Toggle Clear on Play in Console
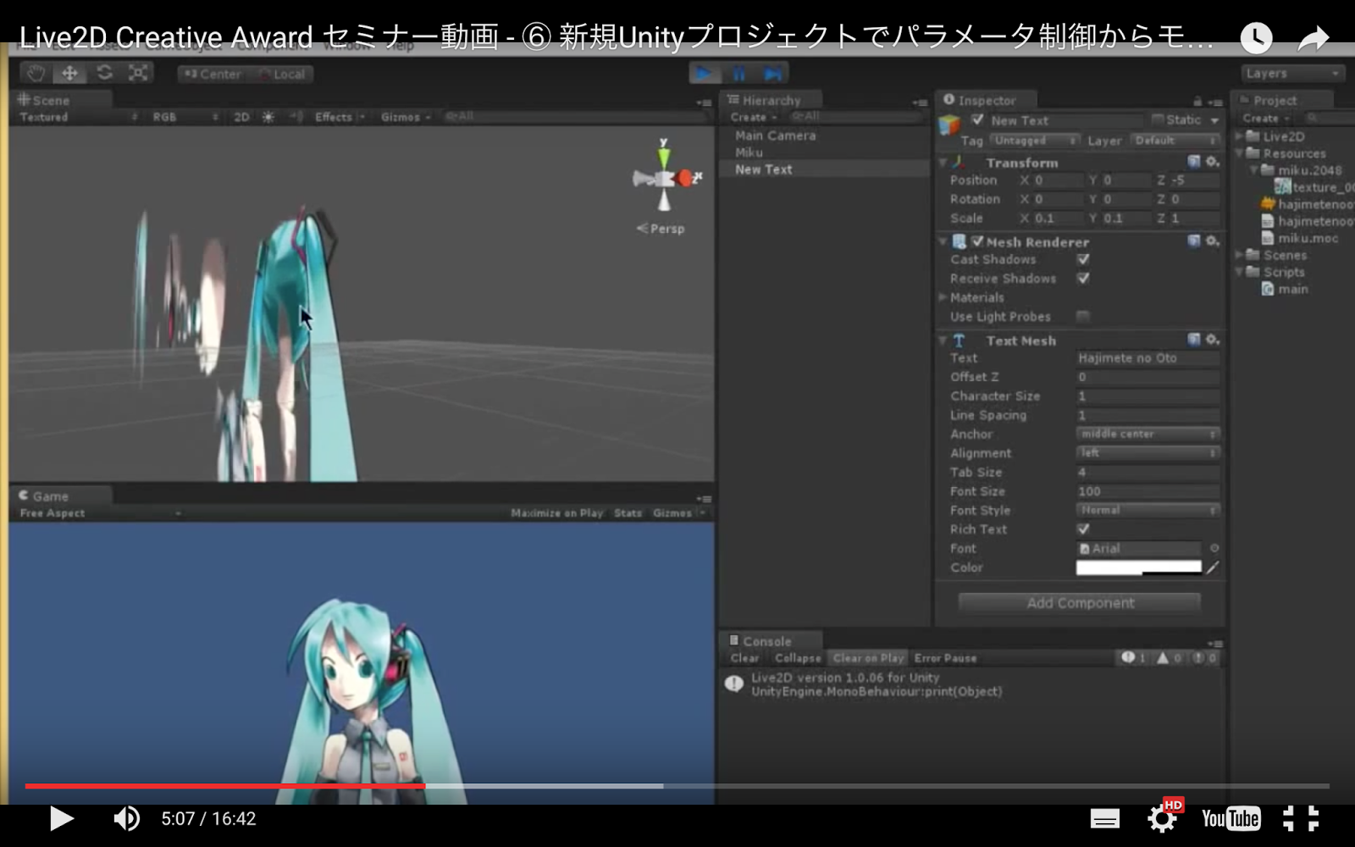The width and height of the screenshot is (1355, 847). pos(868,658)
